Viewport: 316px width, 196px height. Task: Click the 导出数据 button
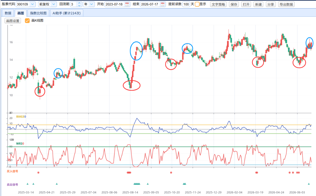coord(286,4)
